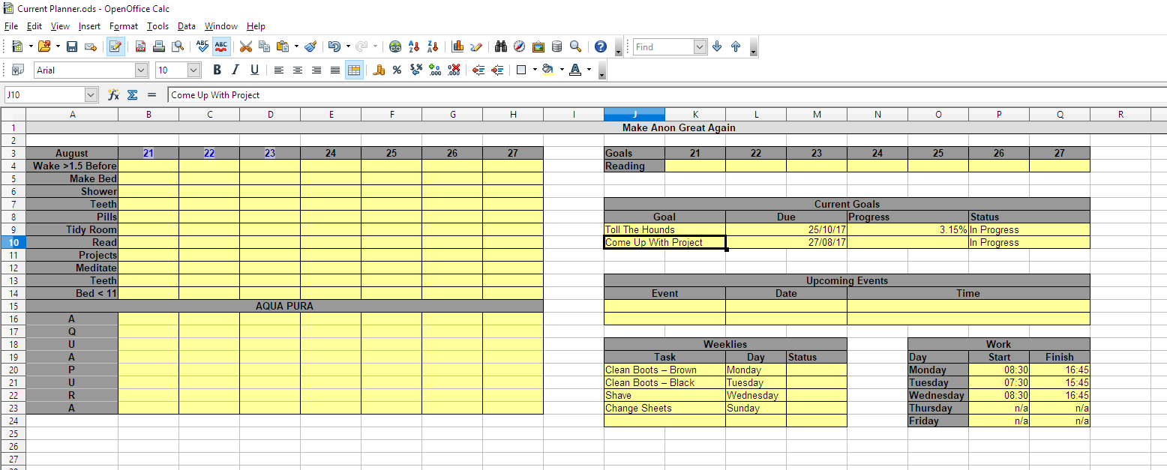Add a decimal place

coord(435,70)
